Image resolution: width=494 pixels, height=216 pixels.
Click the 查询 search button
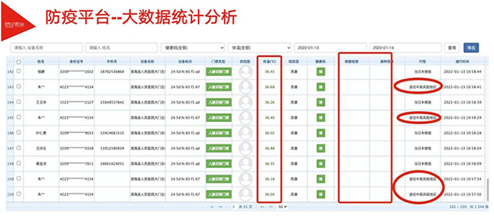tap(452, 48)
